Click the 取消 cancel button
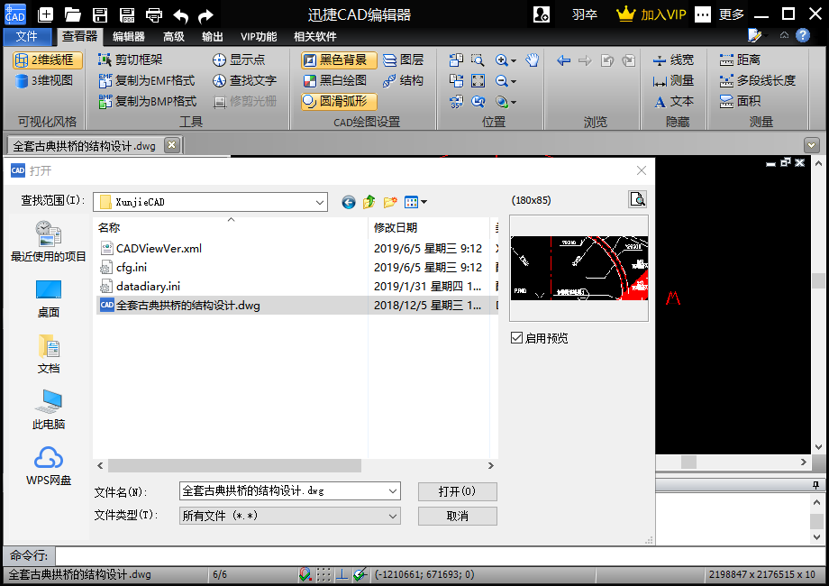This screenshot has height=586, width=829. tap(458, 516)
